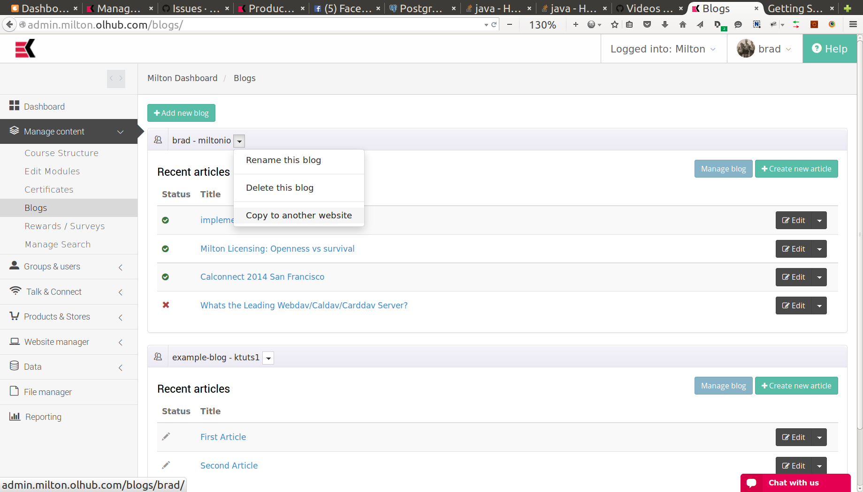Open Course Structure in sidebar
The image size is (863, 492).
pos(61,153)
